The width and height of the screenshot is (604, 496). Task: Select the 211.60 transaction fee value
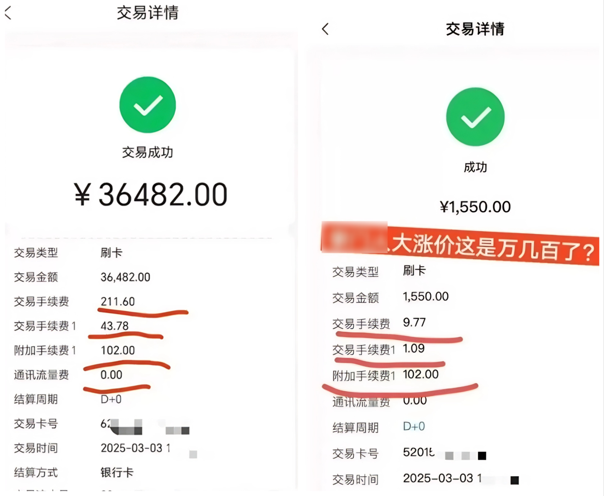117,301
